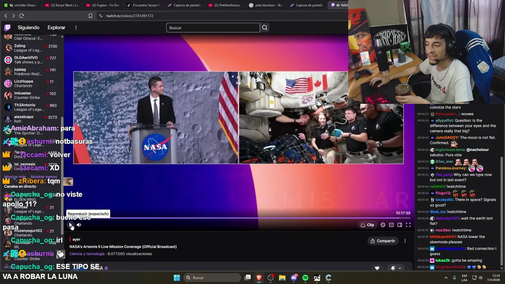The height and width of the screenshot is (284, 505).
Task: Open Discord from the taskbar
Action: [294, 278]
